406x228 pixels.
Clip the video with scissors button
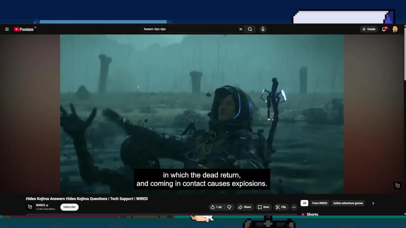pos(281,207)
